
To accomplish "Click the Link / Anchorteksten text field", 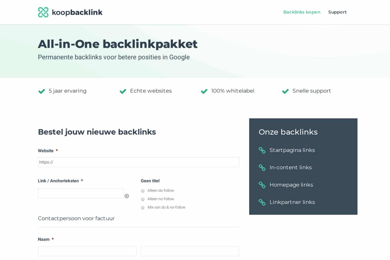I will point(80,193).
